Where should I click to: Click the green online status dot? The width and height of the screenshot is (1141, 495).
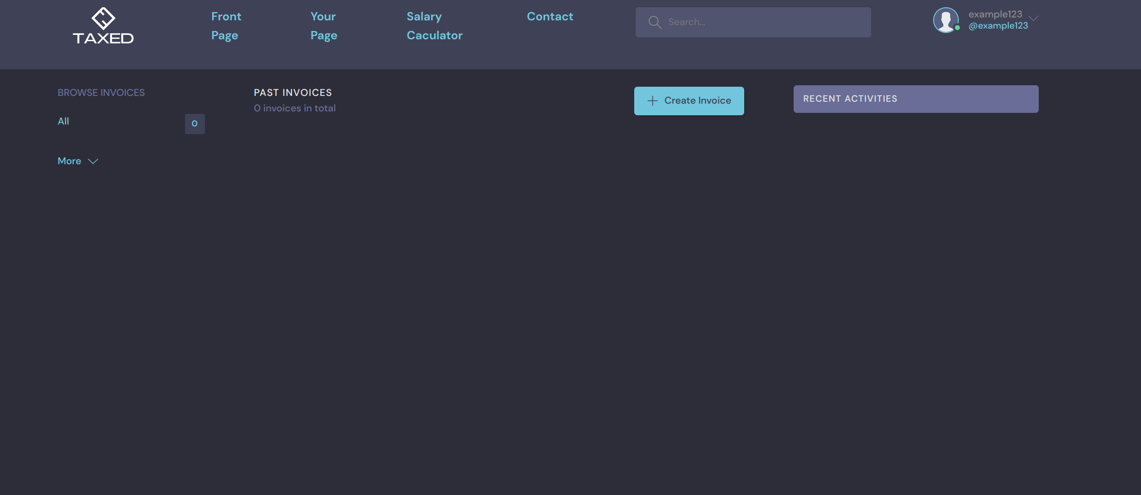[957, 28]
